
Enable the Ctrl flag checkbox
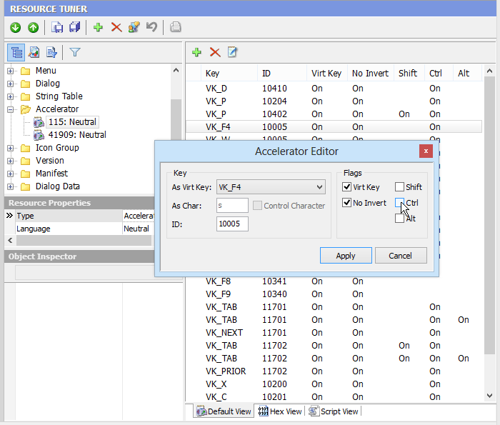[399, 202]
